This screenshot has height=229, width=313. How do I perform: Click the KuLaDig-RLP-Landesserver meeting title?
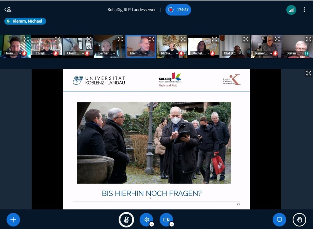coord(131,10)
